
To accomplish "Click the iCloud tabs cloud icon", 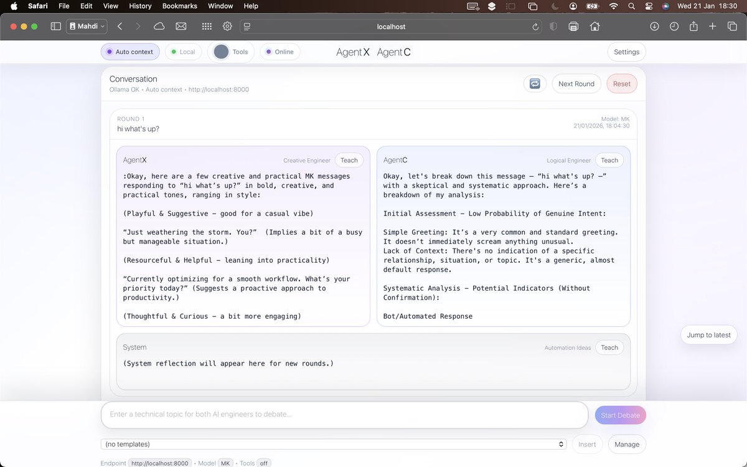I will tap(159, 27).
